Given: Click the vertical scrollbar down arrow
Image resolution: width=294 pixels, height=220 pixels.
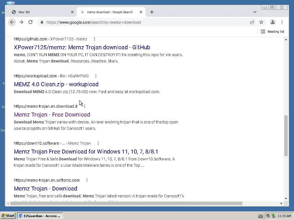Looking at the screenshot, I should click(x=286, y=199).
